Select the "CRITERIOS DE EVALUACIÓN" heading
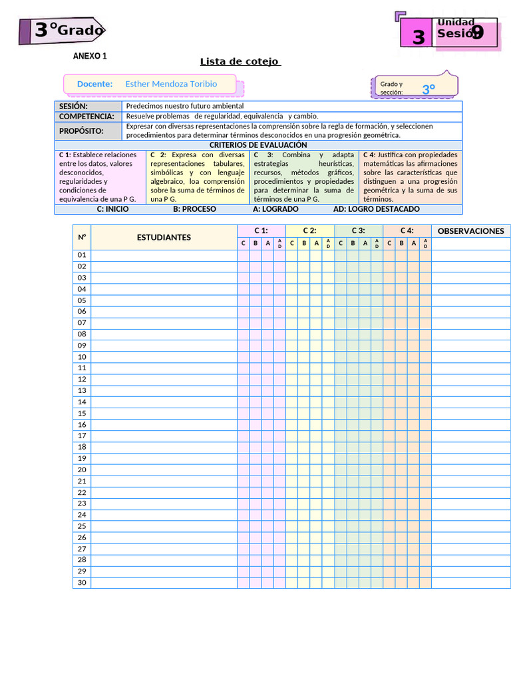This screenshot has width=511, height=682. (258, 145)
